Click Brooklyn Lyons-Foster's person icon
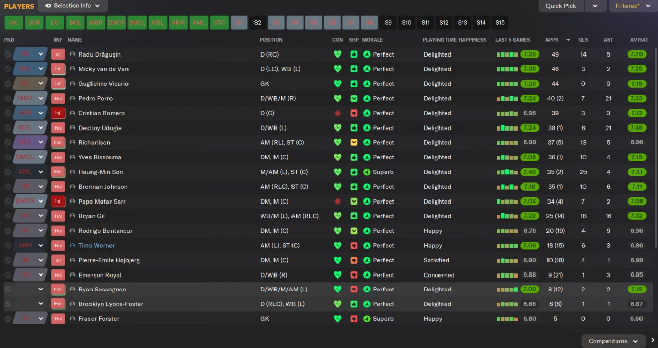Viewport: 658px width, 348px height. click(x=72, y=304)
